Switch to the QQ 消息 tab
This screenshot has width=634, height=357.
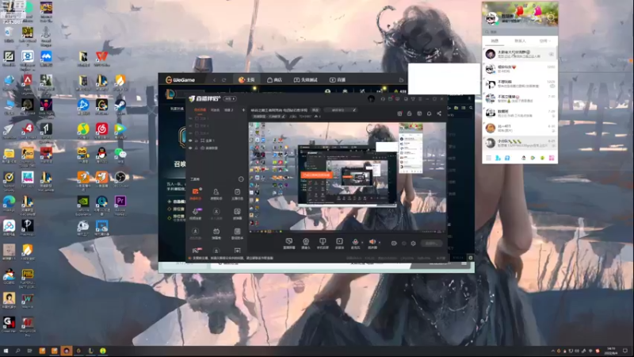pyautogui.click(x=495, y=41)
